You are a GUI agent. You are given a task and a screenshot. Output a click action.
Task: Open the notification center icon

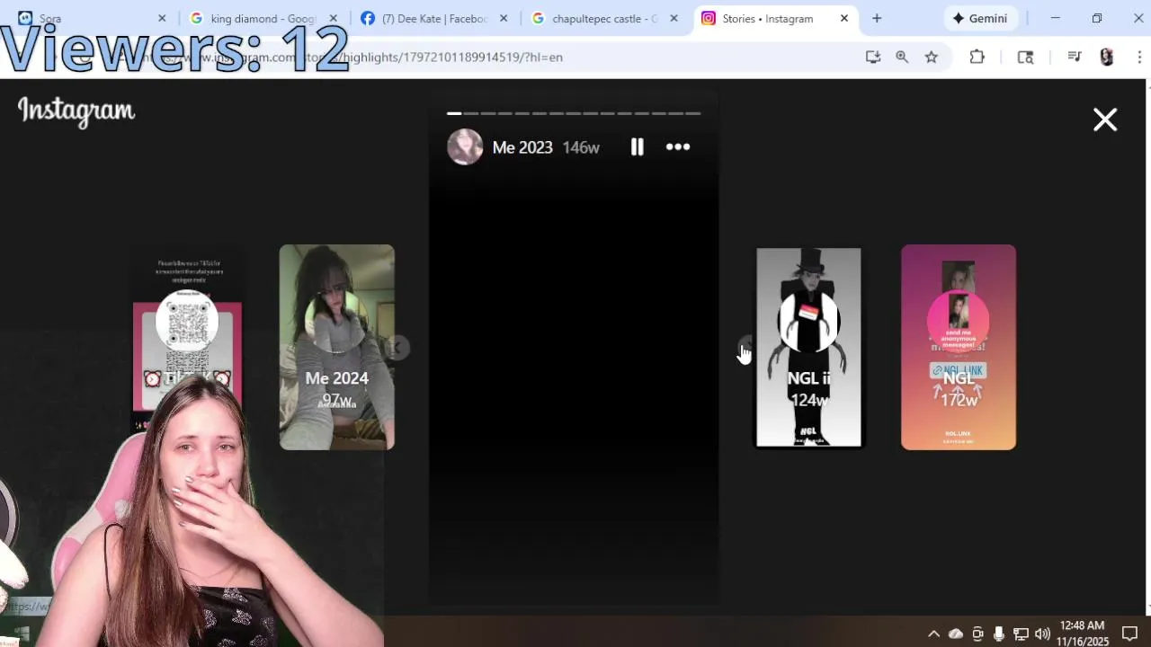click(1130, 634)
